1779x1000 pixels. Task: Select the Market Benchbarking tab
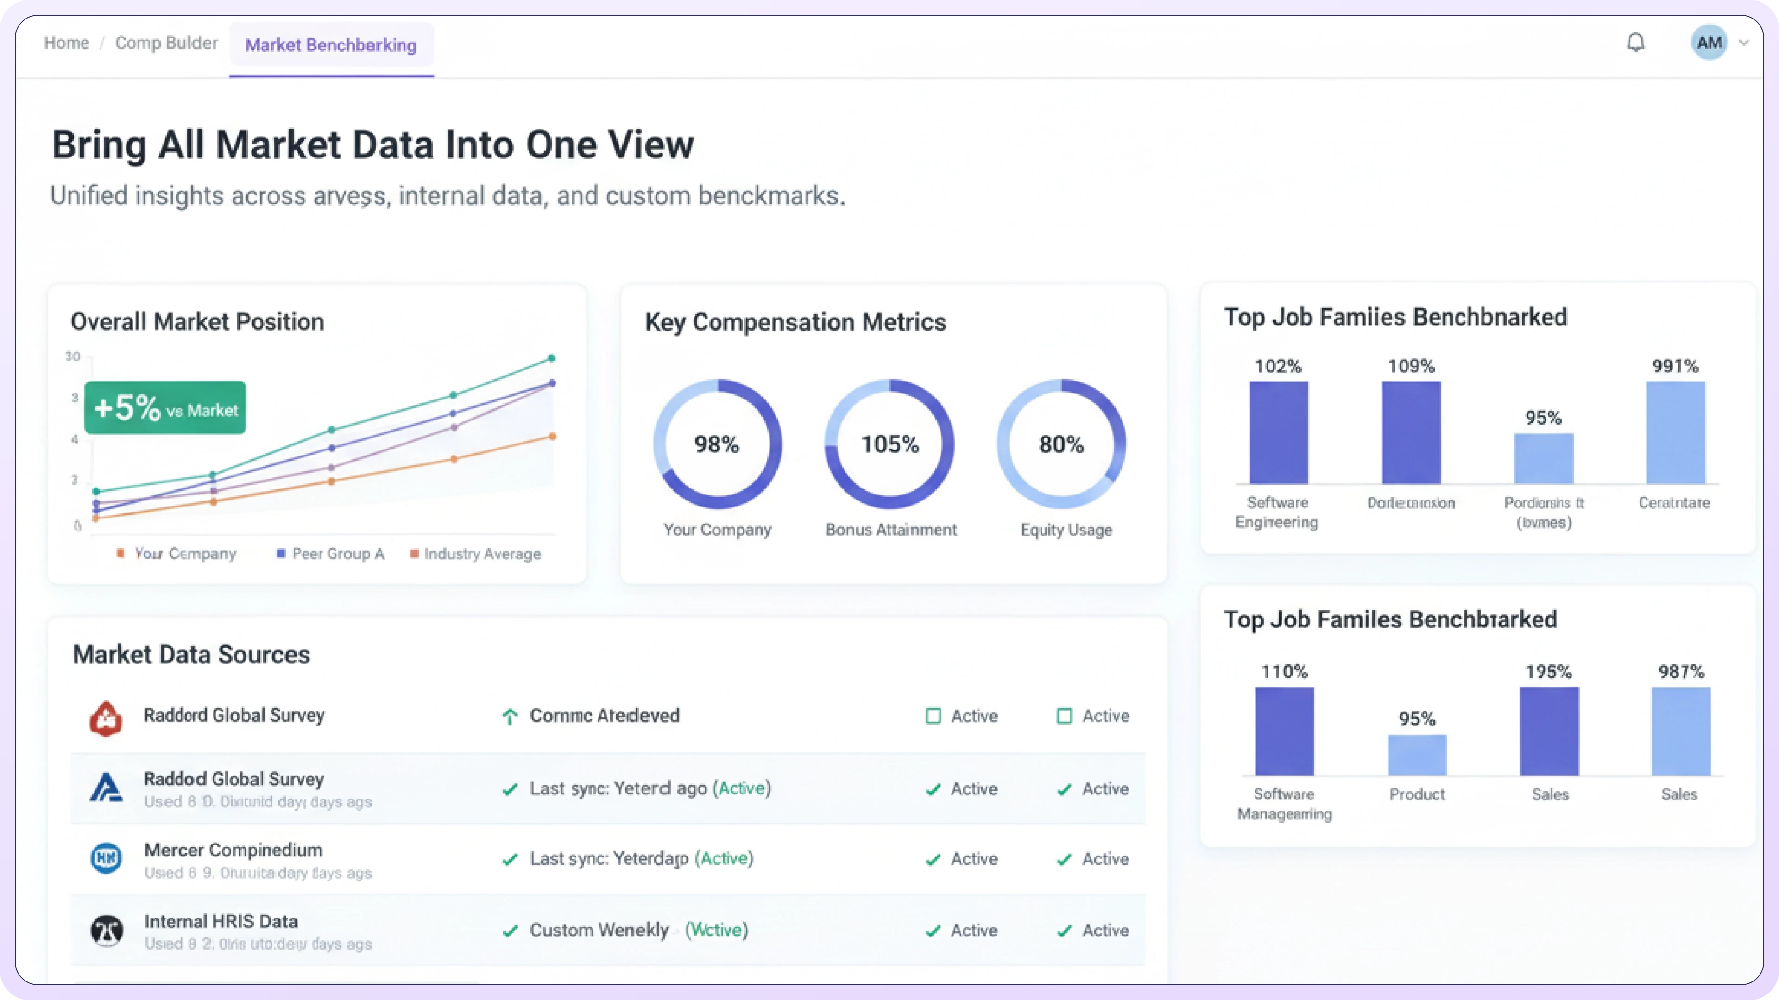coord(331,45)
